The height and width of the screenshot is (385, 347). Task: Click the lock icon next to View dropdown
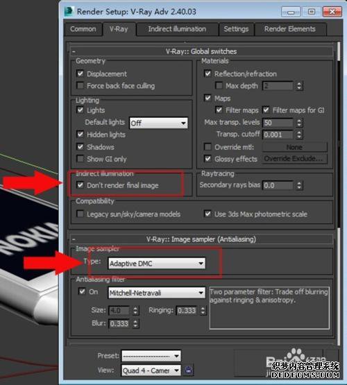click(188, 370)
